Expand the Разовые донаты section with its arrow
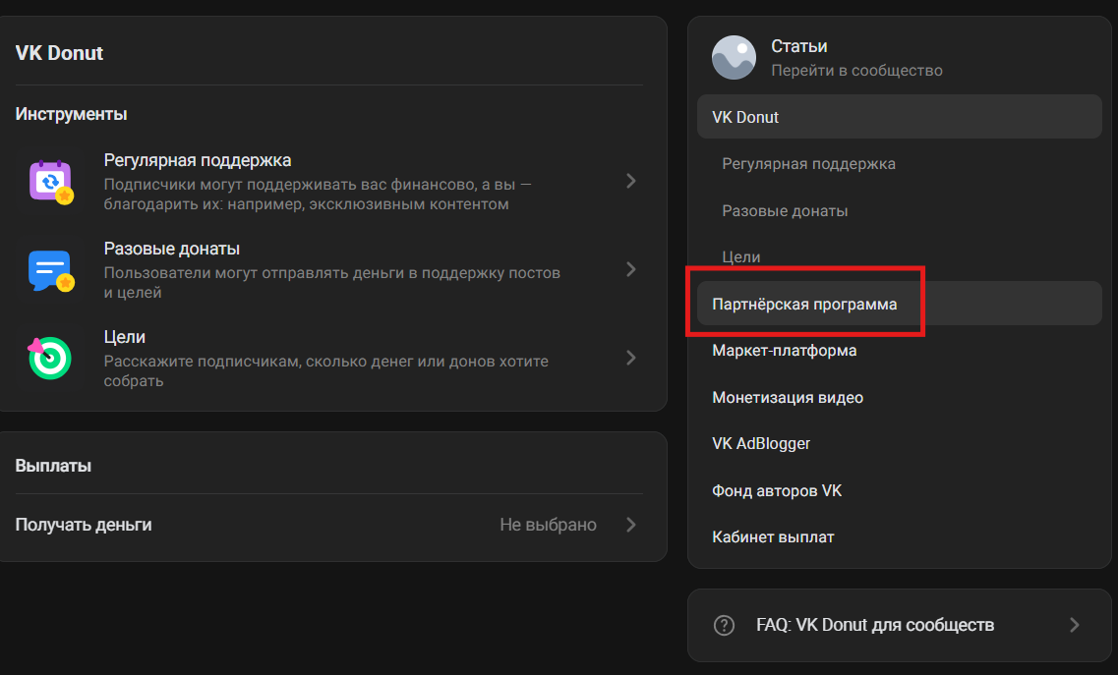Viewport: 1118px width, 675px height. pyautogui.click(x=630, y=269)
